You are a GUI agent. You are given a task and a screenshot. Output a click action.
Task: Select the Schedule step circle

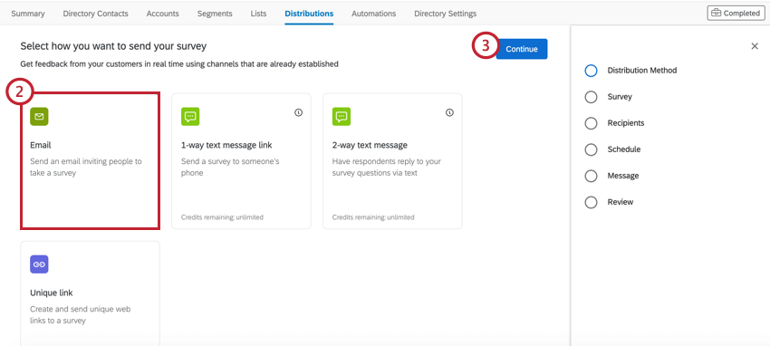pyautogui.click(x=592, y=149)
